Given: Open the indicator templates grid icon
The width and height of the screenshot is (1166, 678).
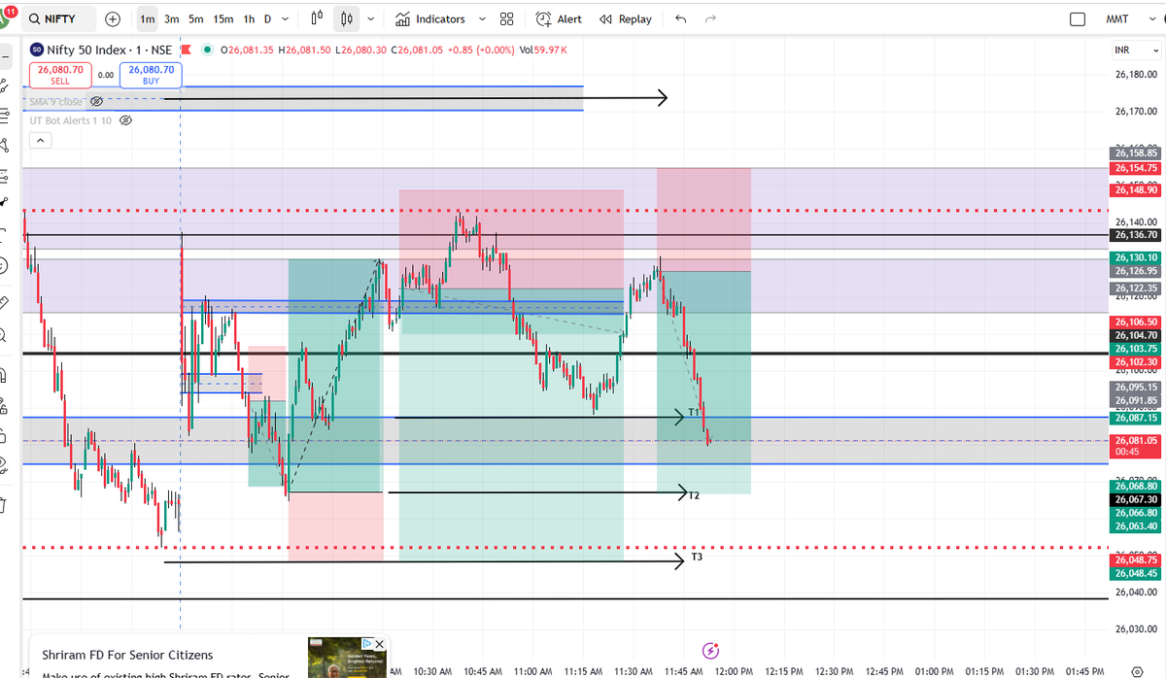Looking at the screenshot, I should (506, 18).
